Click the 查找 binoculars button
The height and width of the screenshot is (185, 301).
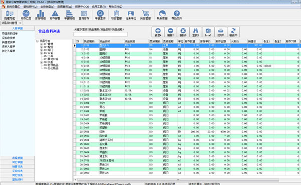point(196,32)
